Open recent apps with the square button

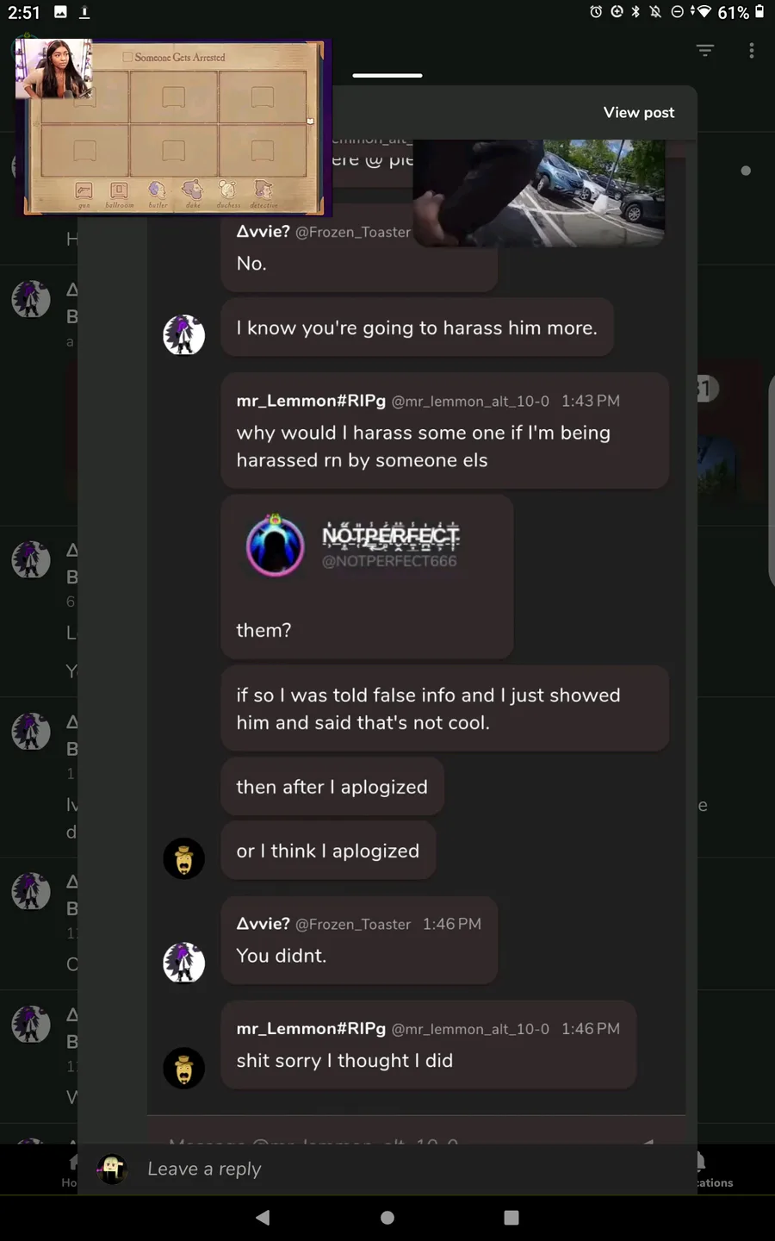(x=512, y=1218)
